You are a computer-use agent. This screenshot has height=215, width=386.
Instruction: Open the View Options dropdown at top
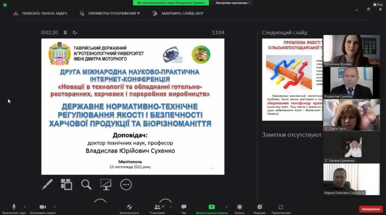[233, 3]
